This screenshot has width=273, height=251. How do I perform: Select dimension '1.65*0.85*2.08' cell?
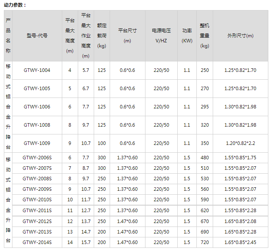click(240, 221)
